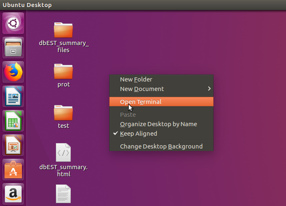Launch the Files manager from dock
Image resolution: width=286 pixels, height=206 pixels.
click(x=14, y=48)
